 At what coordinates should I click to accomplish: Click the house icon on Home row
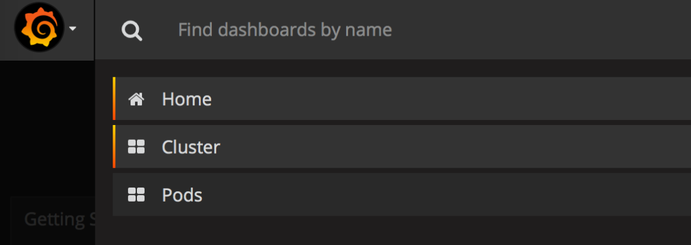tap(136, 100)
